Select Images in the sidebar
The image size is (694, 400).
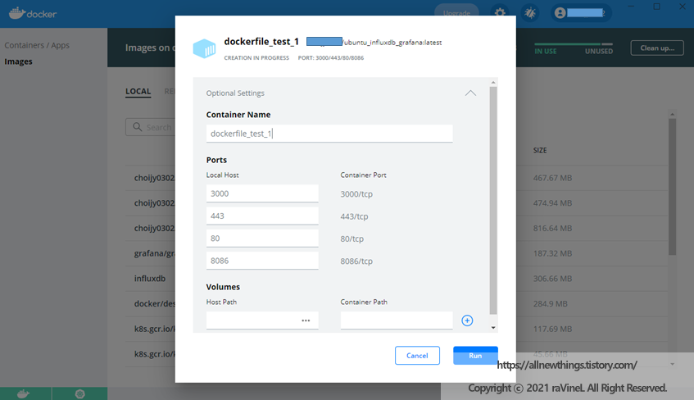coord(18,61)
